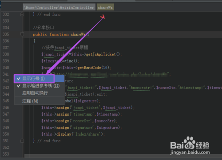Click '// end func' comment on line 351
This screenshot has width=222, height=160.
[x=49, y=141]
